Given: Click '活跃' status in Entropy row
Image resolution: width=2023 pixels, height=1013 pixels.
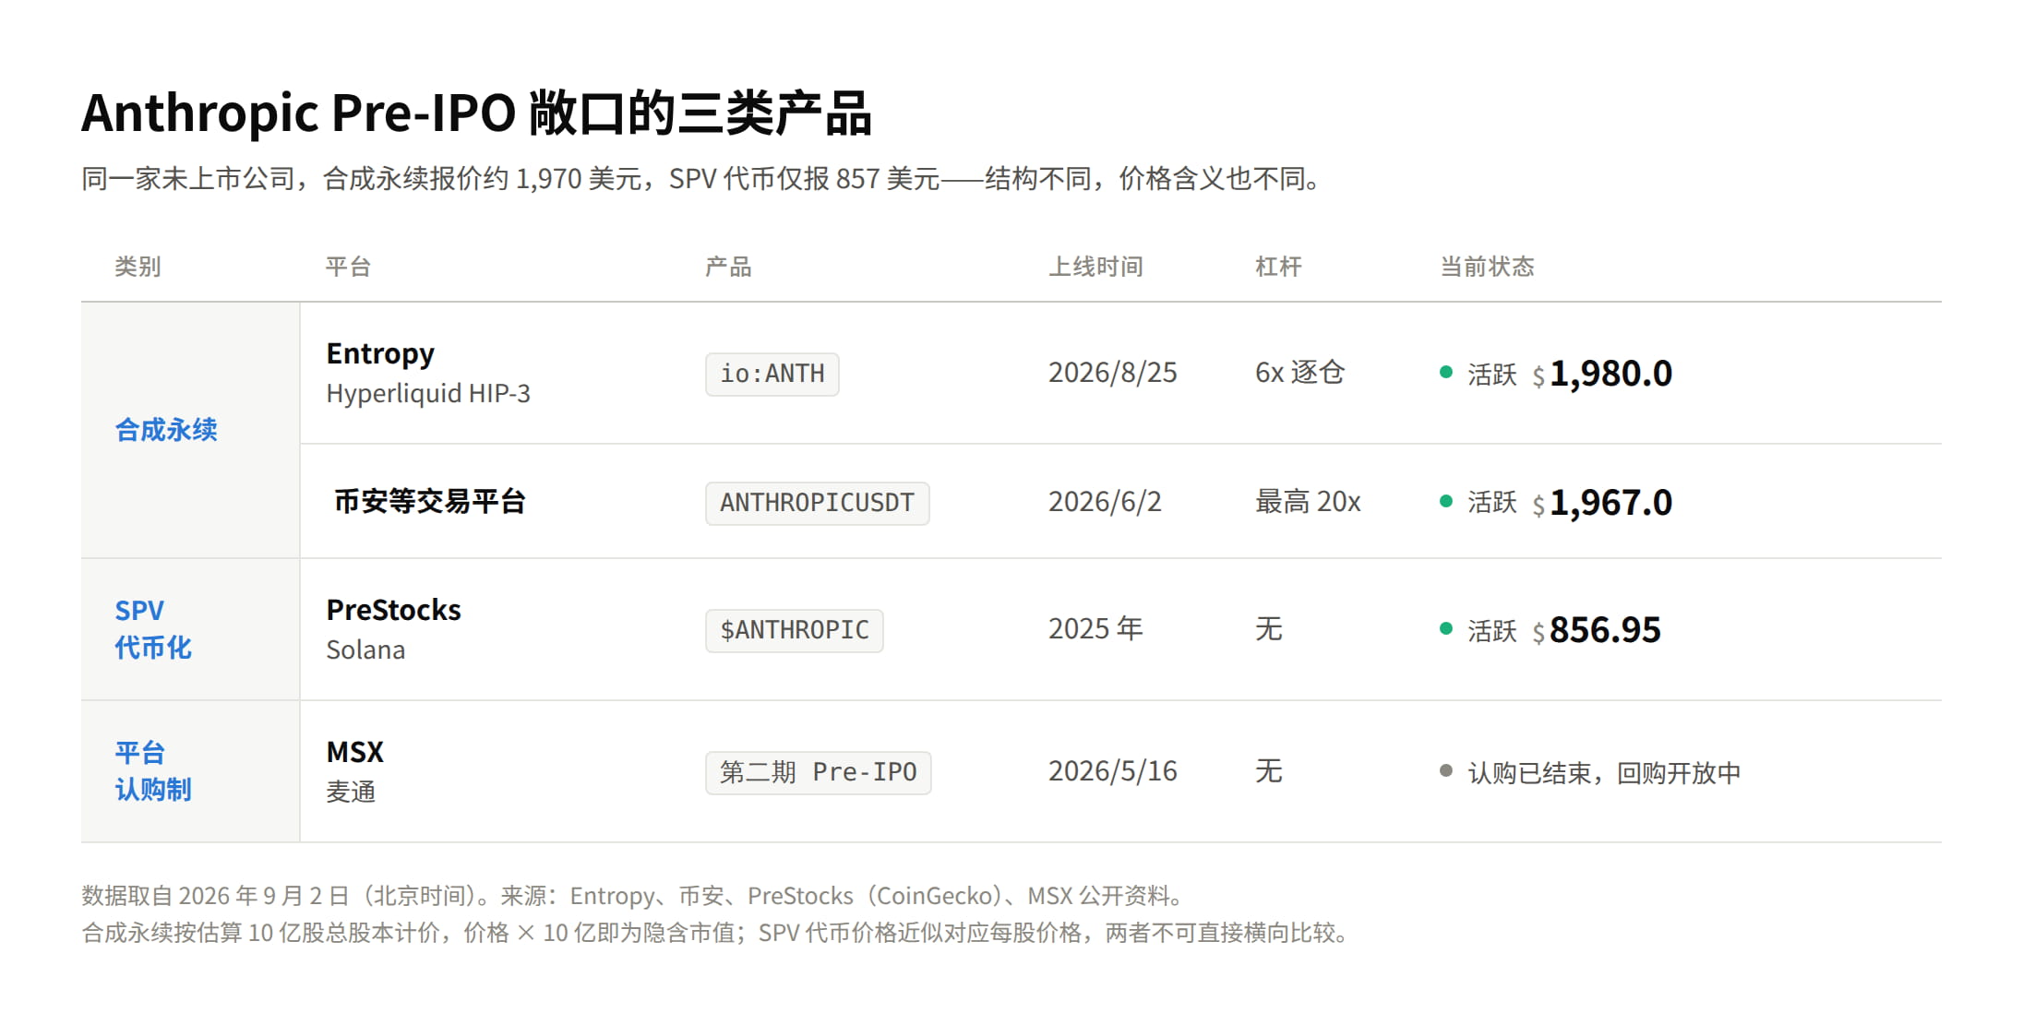Looking at the screenshot, I should [x=1492, y=374].
